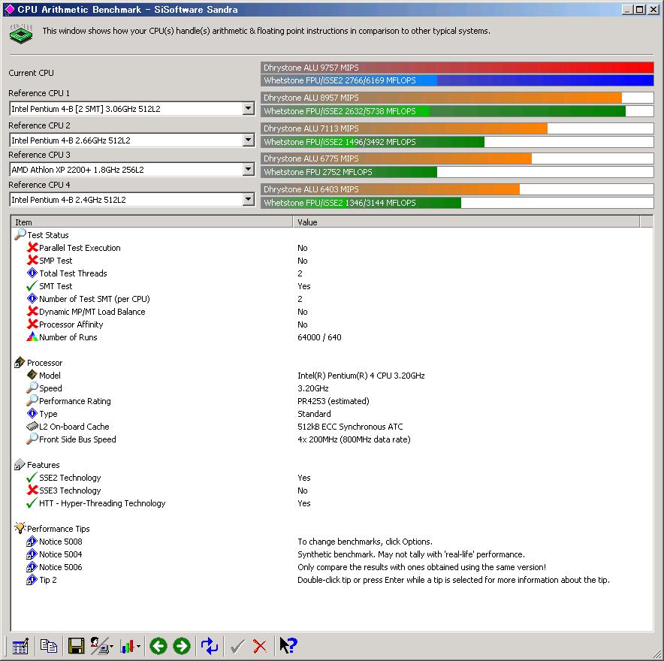Screen dimensions: 664x661
Task: Refresh the benchmark with the blue arrows icon
Action: pos(210,646)
